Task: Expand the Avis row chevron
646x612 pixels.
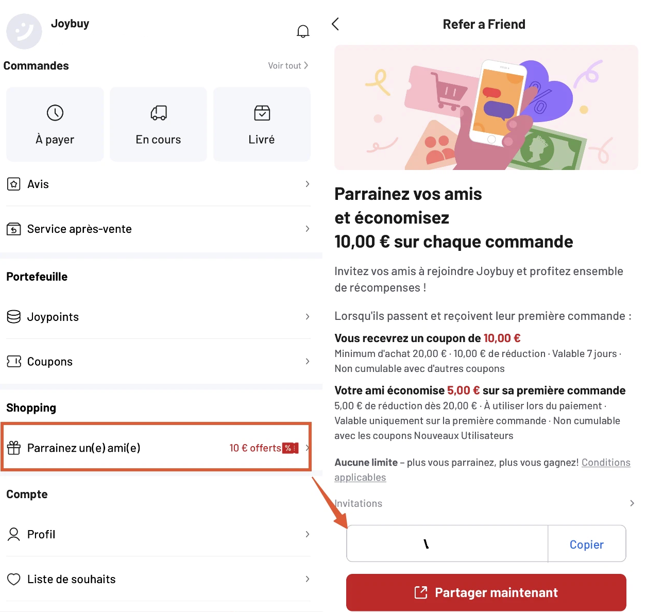Action: pyautogui.click(x=307, y=184)
